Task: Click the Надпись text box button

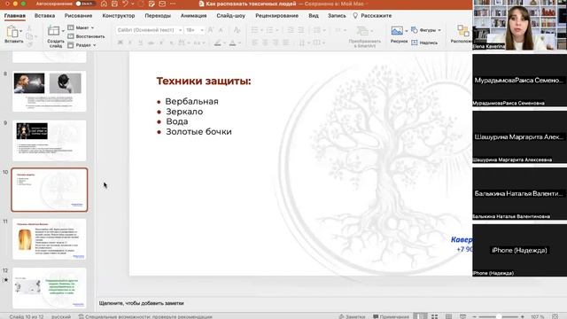Action: (424, 43)
